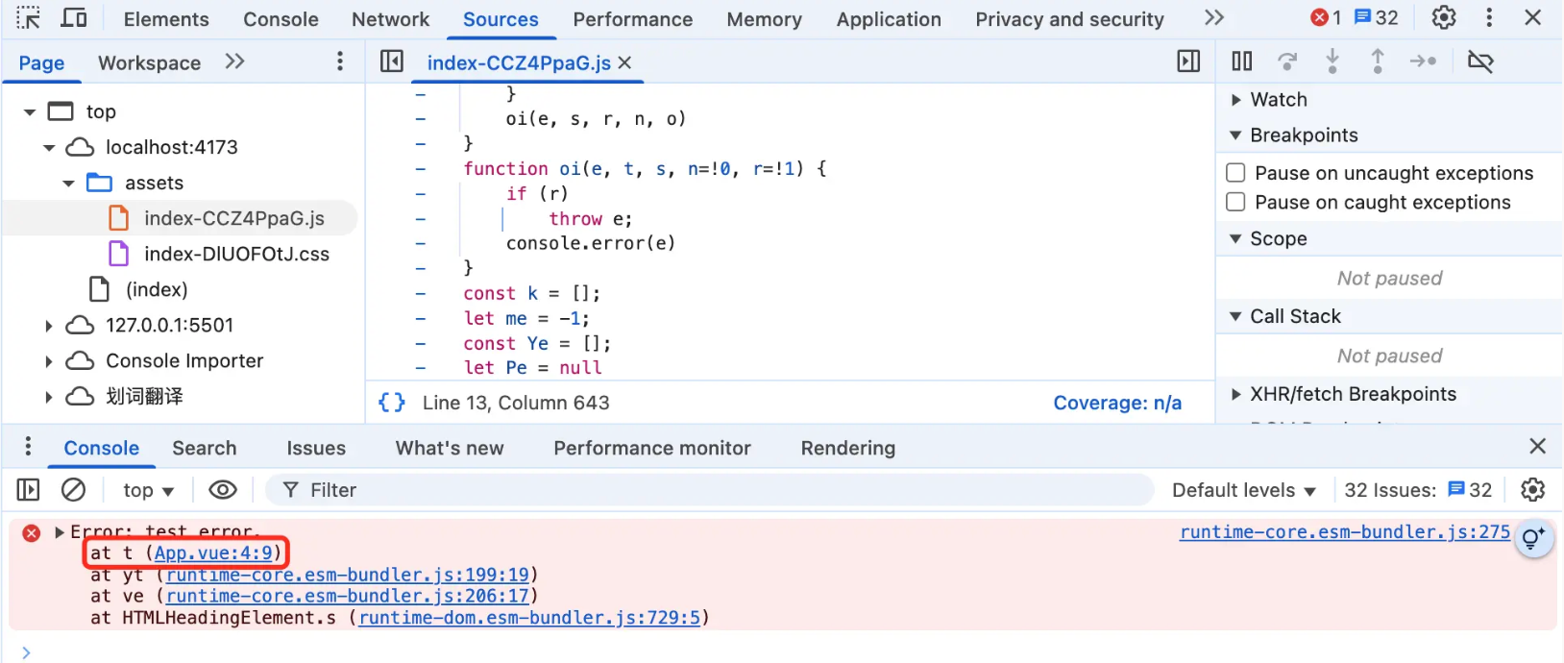Click the step over debugger icon

1287,61
